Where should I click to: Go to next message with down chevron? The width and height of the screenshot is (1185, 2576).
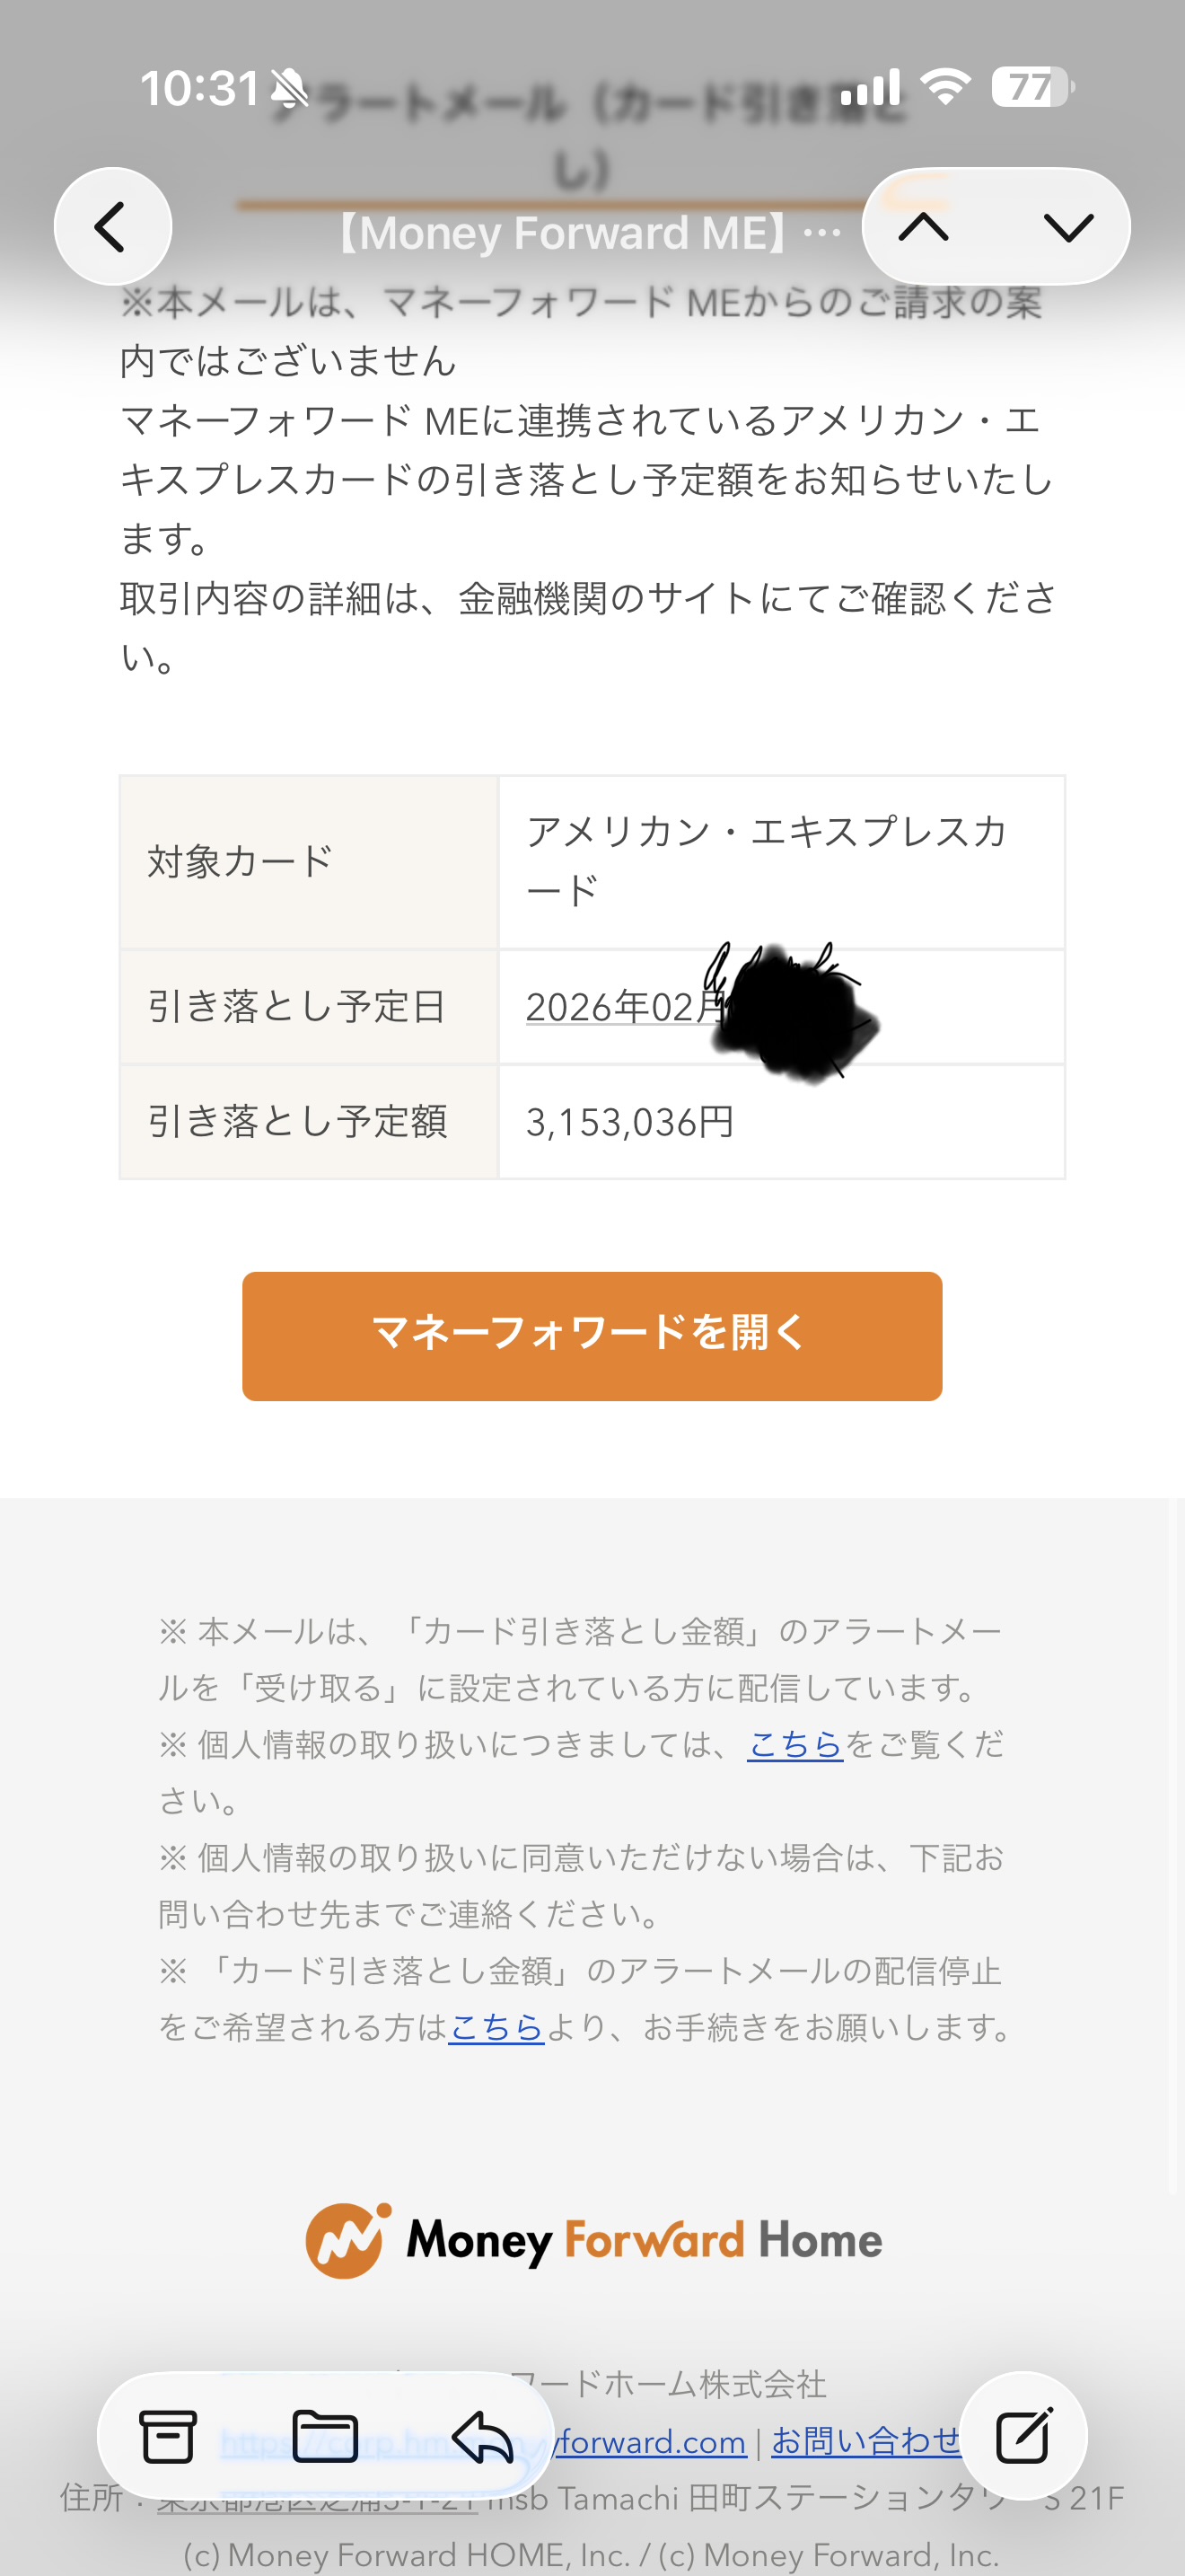coord(1068,227)
